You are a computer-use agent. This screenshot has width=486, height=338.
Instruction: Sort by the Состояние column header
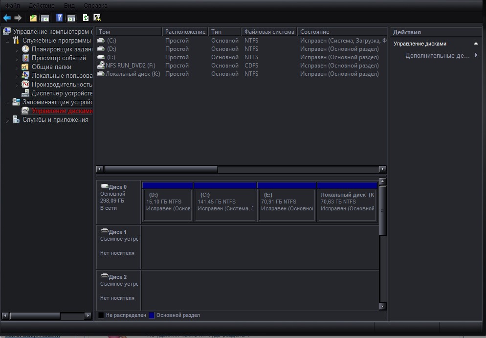(x=342, y=32)
